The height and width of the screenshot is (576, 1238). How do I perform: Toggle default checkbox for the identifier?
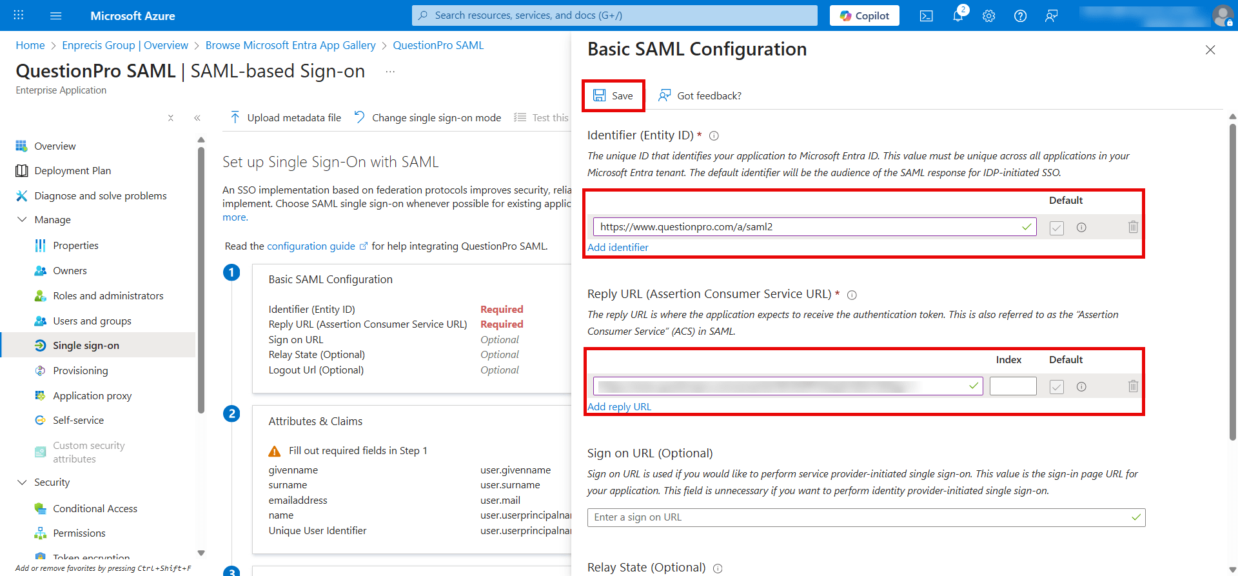click(1056, 228)
